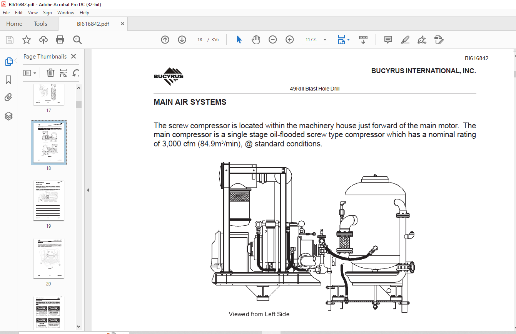Open the Attachments paperclip pane
516x334 pixels.
tap(8, 97)
